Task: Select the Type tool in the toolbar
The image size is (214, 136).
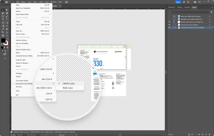Action: coord(3,19)
